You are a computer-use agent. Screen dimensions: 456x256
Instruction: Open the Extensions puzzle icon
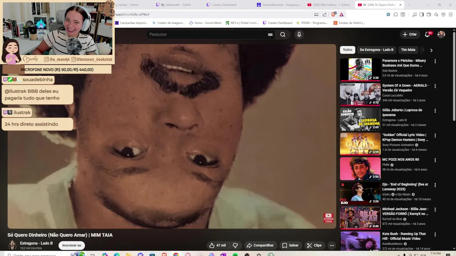tap(395, 15)
